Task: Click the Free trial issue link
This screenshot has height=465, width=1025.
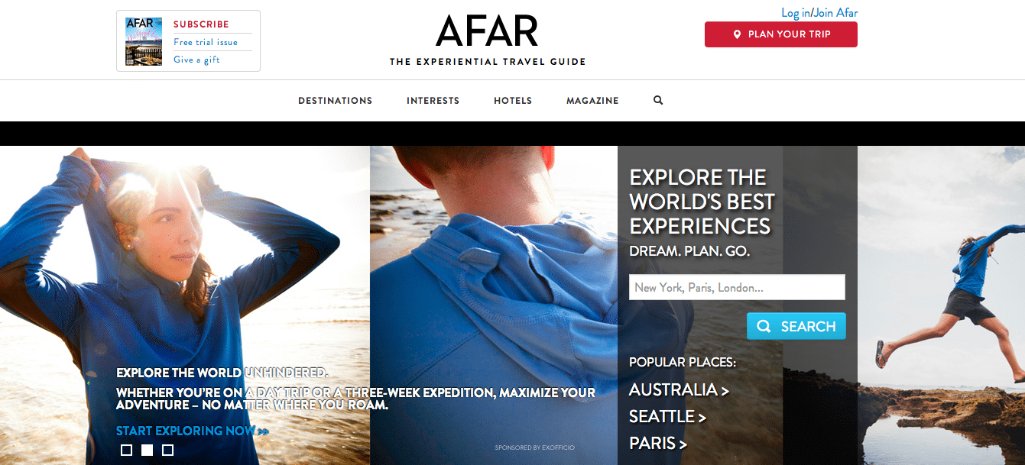Action: (x=206, y=43)
